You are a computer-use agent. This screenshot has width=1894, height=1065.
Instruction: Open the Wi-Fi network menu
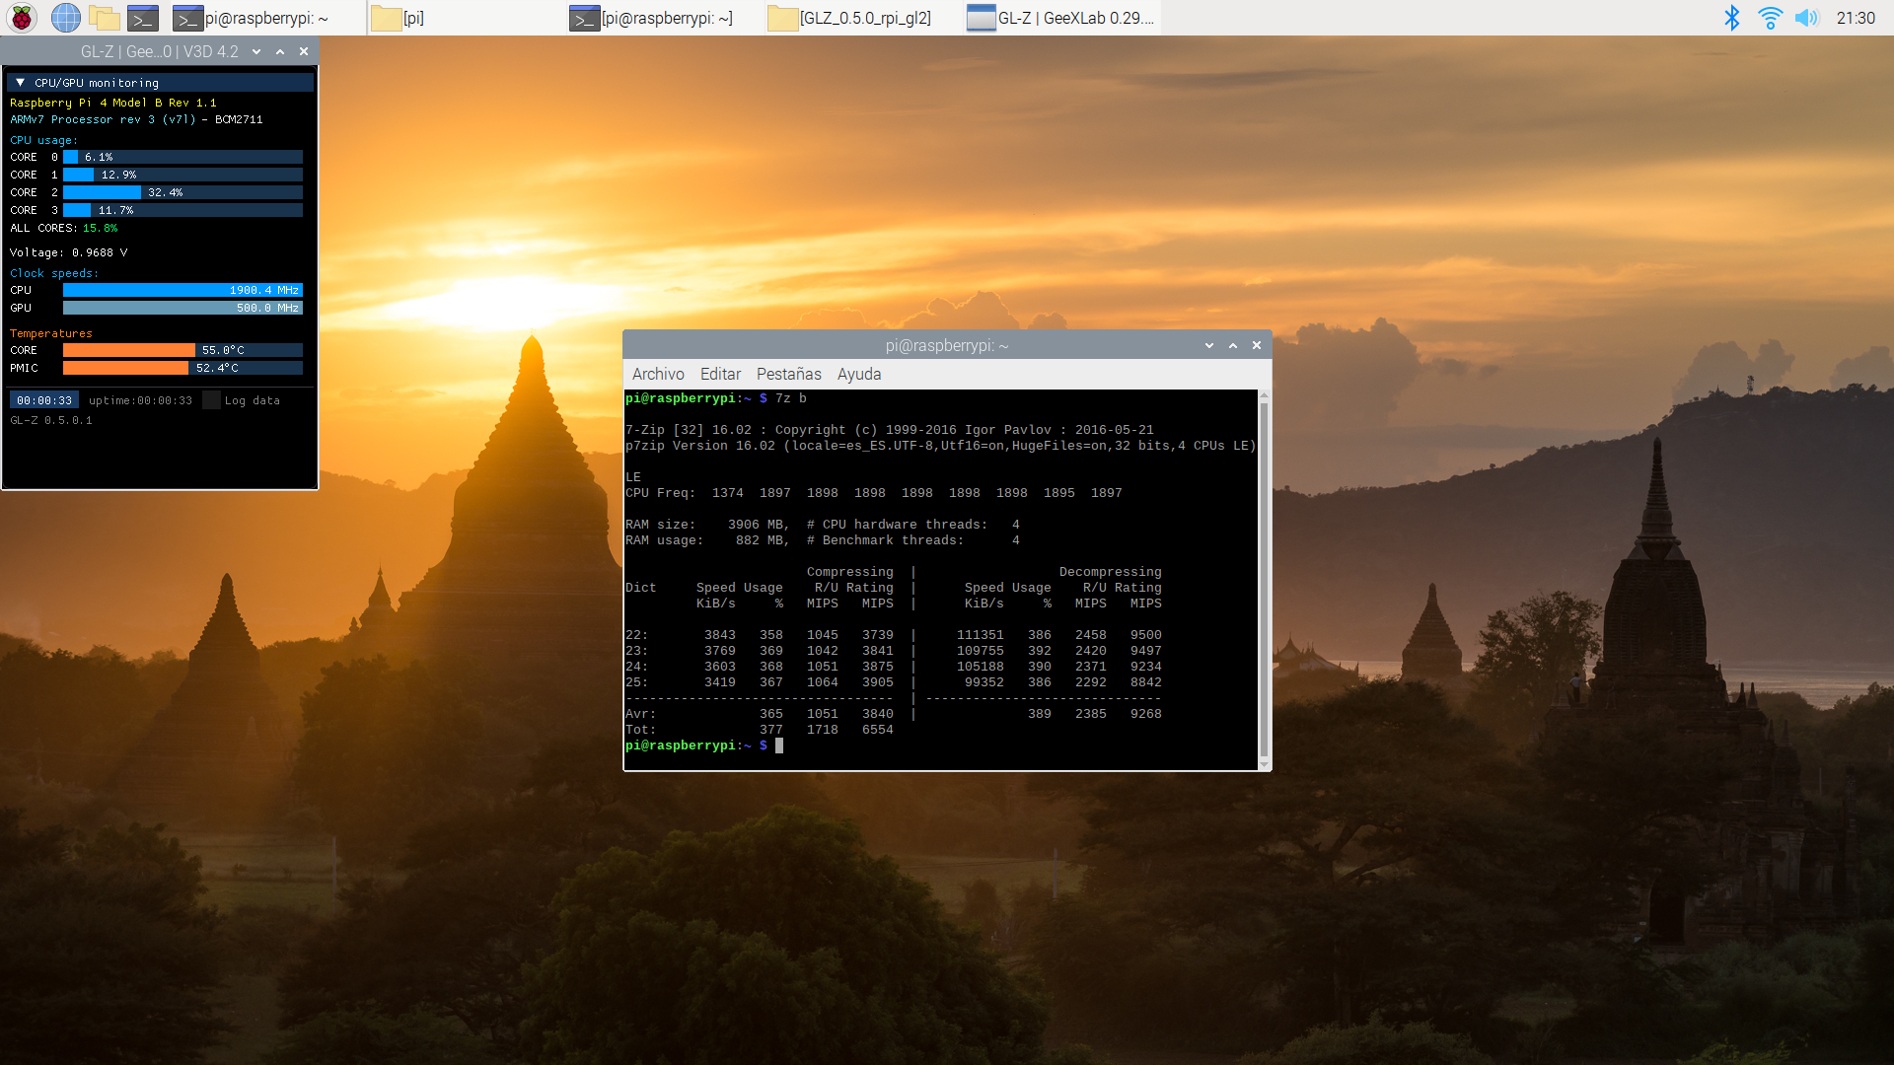[1770, 17]
